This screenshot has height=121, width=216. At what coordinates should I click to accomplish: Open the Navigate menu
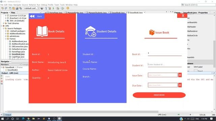(x=17, y=5)
